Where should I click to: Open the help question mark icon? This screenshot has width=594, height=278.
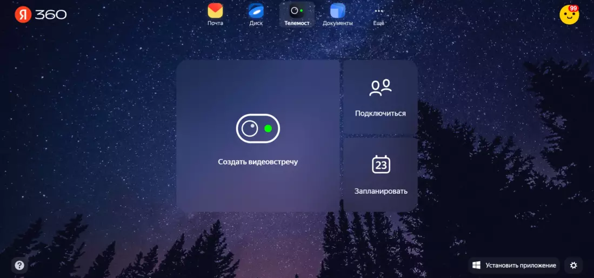[x=19, y=265]
